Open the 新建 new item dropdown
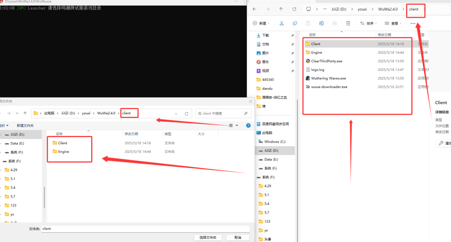451x242 pixels. [x=262, y=23]
